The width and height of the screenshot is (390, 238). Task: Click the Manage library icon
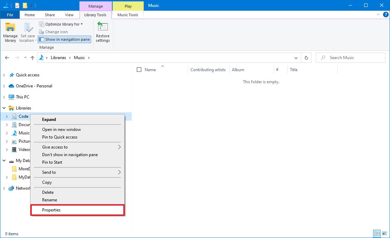pyautogui.click(x=10, y=27)
